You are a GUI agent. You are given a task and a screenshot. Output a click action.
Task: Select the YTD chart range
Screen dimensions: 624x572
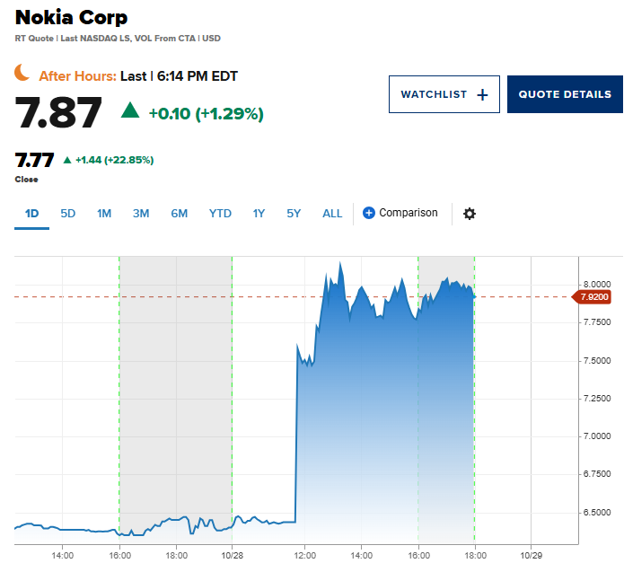(220, 214)
